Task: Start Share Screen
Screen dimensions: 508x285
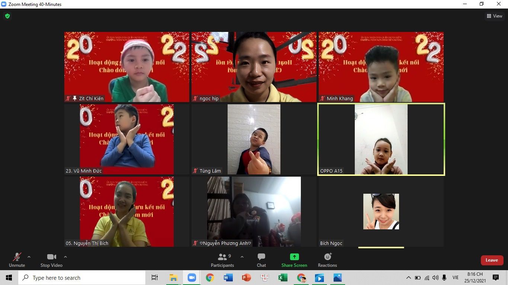Action: [x=294, y=260]
